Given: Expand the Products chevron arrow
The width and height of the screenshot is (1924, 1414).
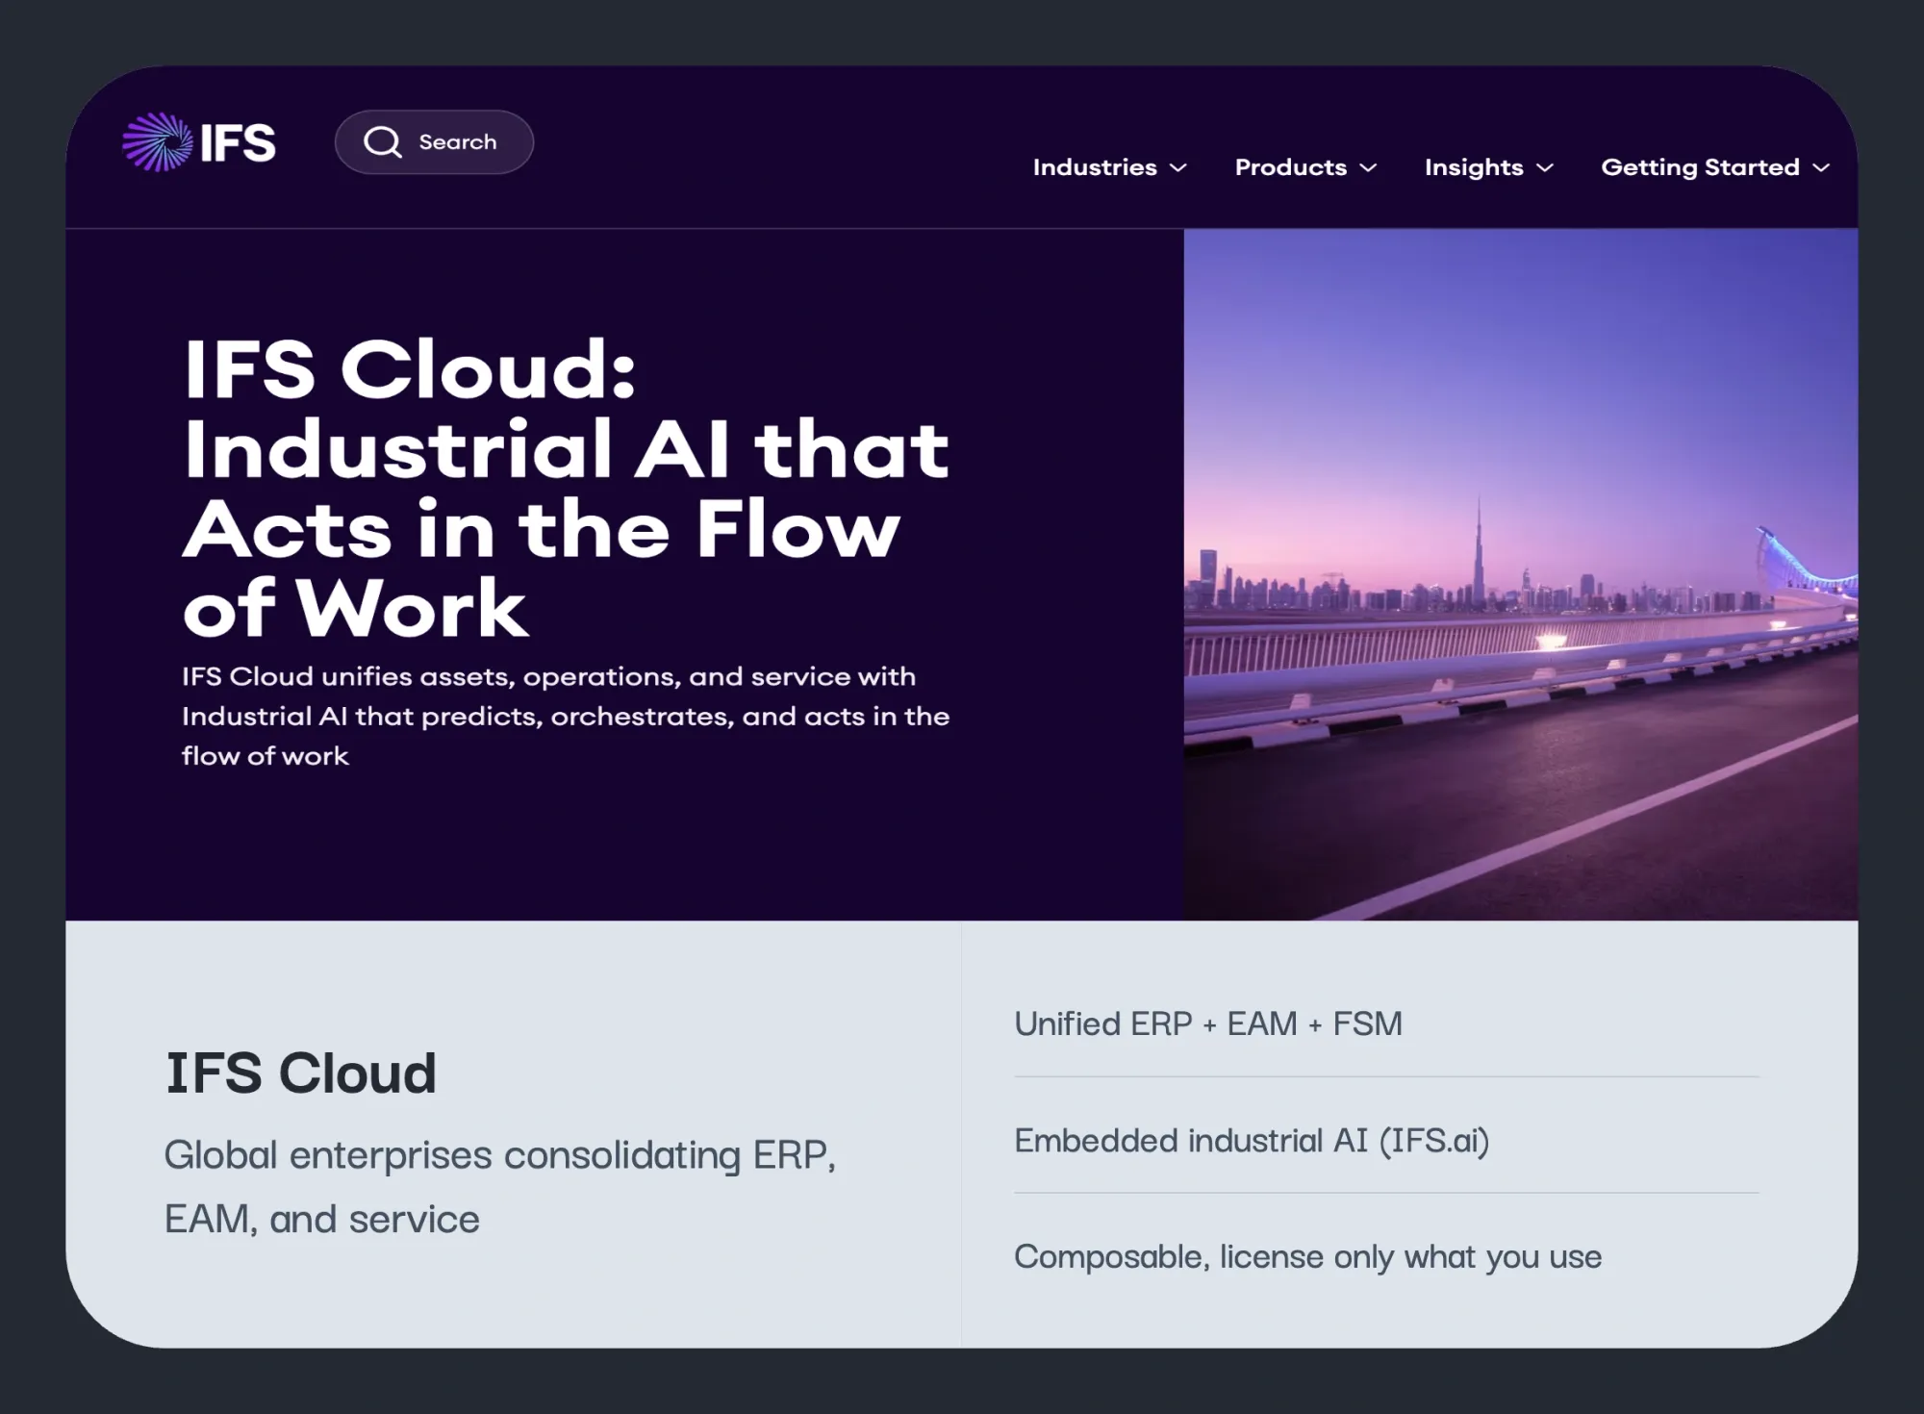Looking at the screenshot, I should [1368, 168].
